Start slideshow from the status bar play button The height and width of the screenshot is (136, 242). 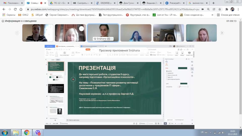coord(165,123)
